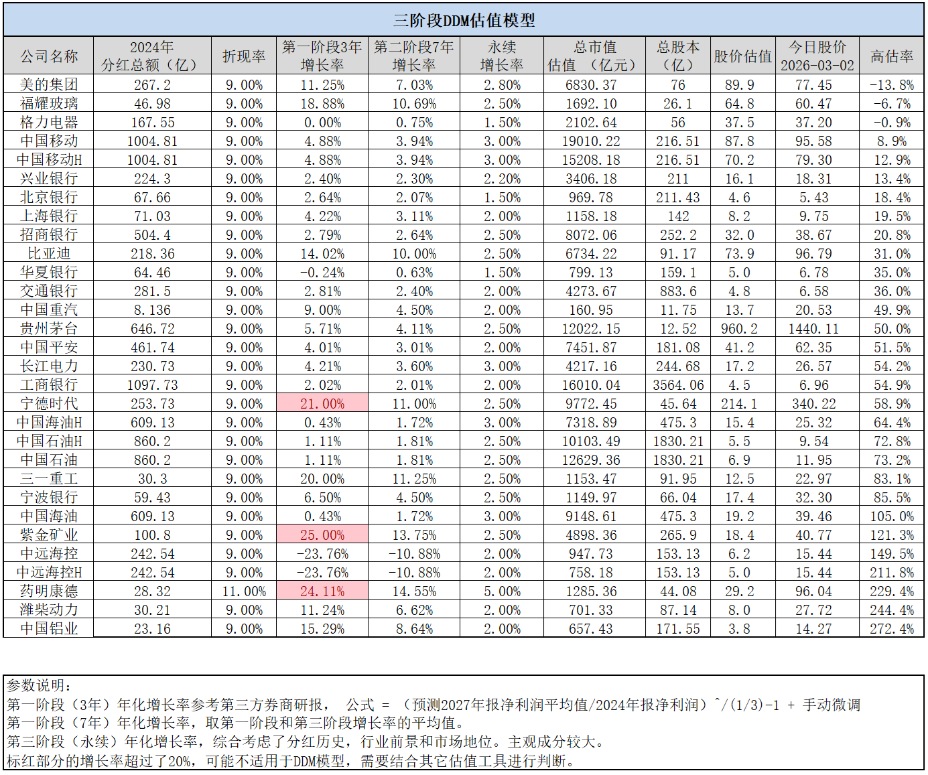Select 福耀玻璃's first-stage growth 18.88%
This screenshot has height=775, width=928.
click(x=322, y=103)
